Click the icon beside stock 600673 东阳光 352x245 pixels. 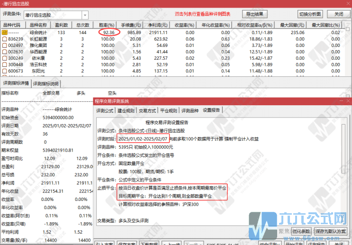coord(4,71)
